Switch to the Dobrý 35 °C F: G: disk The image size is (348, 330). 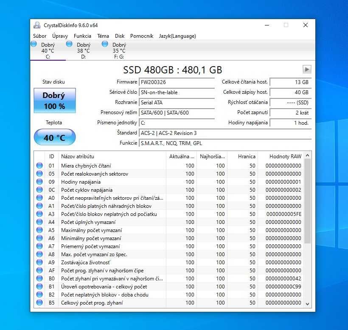click(x=119, y=50)
